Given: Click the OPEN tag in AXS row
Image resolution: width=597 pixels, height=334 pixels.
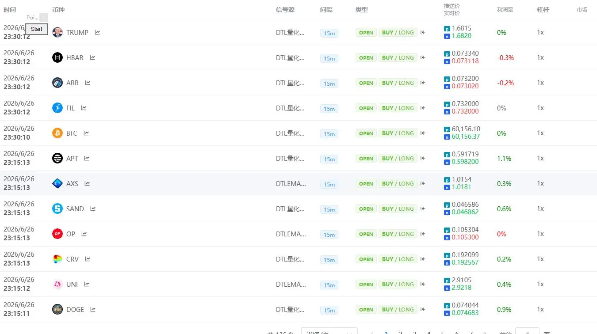Looking at the screenshot, I should [x=366, y=184].
